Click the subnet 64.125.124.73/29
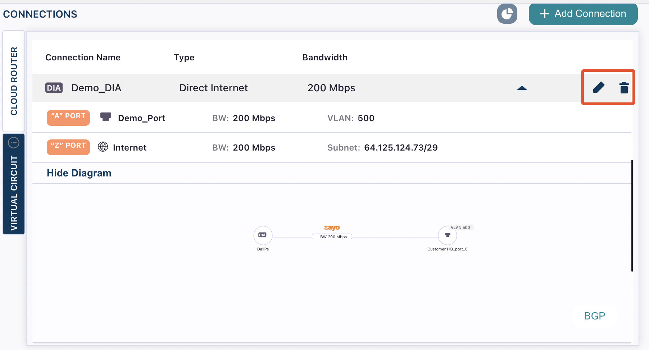 (x=401, y=148)
